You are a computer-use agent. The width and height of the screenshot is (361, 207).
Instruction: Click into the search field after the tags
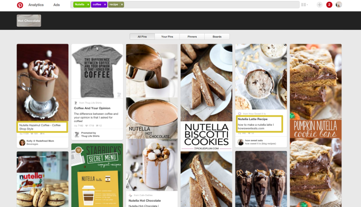point(211,5)
